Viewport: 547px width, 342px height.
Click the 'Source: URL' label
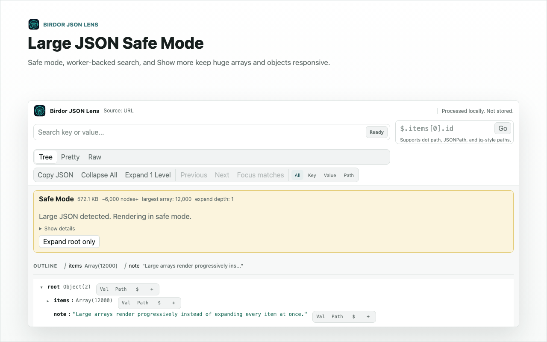click(118, 111)
